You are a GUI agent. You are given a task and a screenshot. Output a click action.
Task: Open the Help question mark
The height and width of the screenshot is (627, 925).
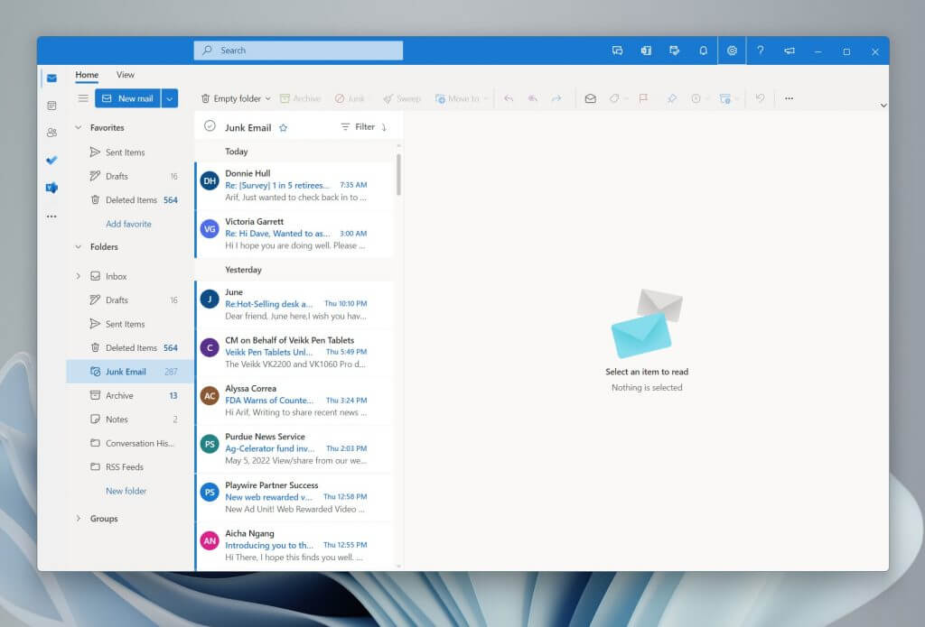coord(761,51)
